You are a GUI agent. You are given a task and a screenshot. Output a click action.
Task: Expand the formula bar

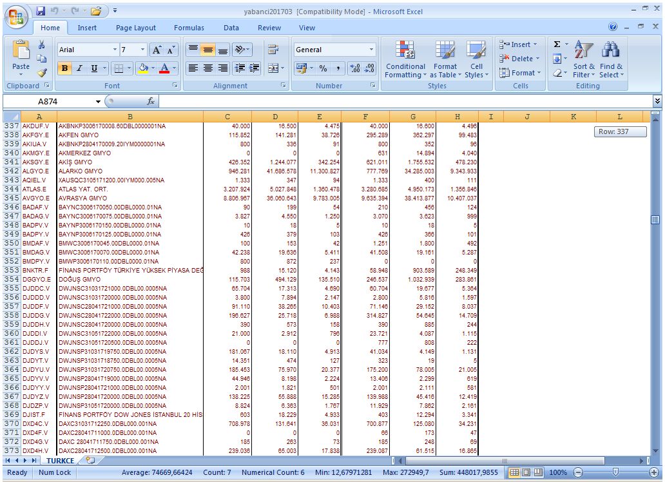[657, 101]
